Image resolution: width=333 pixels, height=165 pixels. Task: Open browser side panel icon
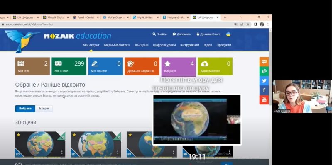(256, 24)
